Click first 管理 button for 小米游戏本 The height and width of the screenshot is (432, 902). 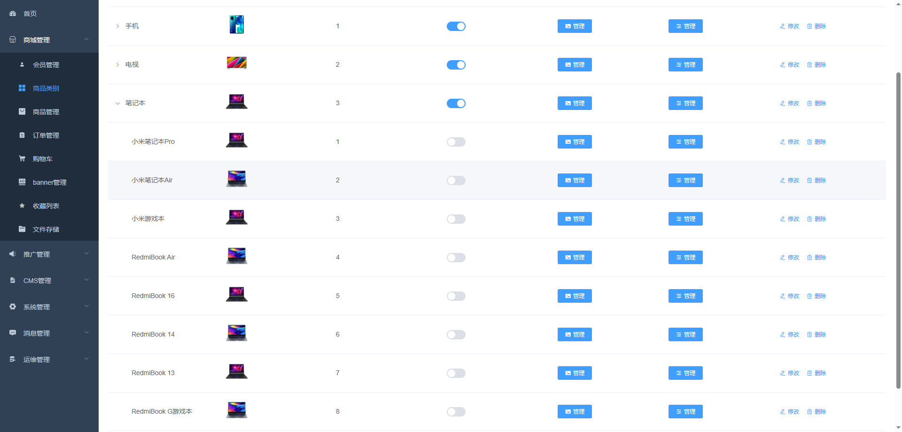[575, 219]
